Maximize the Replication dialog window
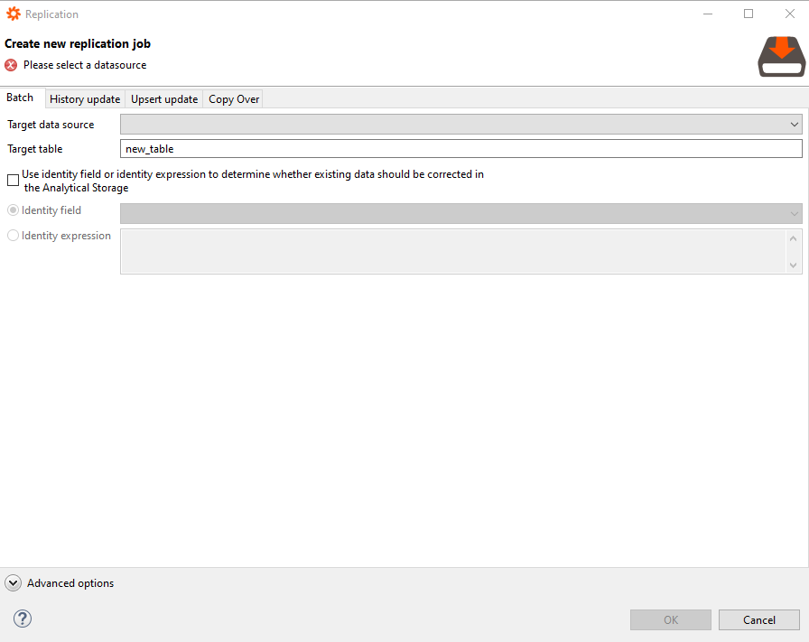Viewport: 809px width, 642px height. click(x=749, y=14)
